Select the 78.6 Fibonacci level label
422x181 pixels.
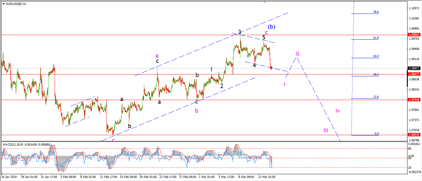click(376, 12)
